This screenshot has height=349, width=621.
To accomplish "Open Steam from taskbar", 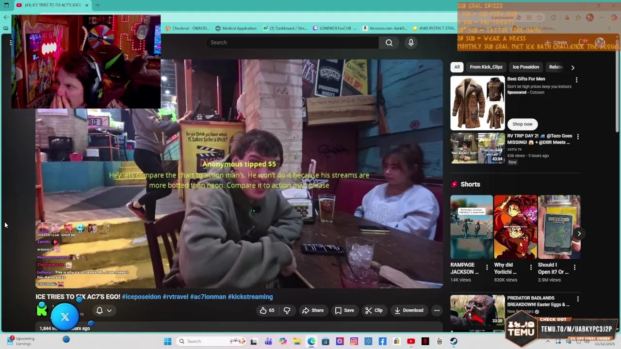I will click(x=454, y=341).
